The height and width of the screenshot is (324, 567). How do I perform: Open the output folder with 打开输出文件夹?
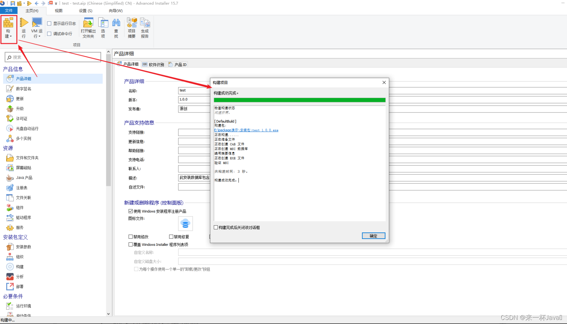click(88, 27)
